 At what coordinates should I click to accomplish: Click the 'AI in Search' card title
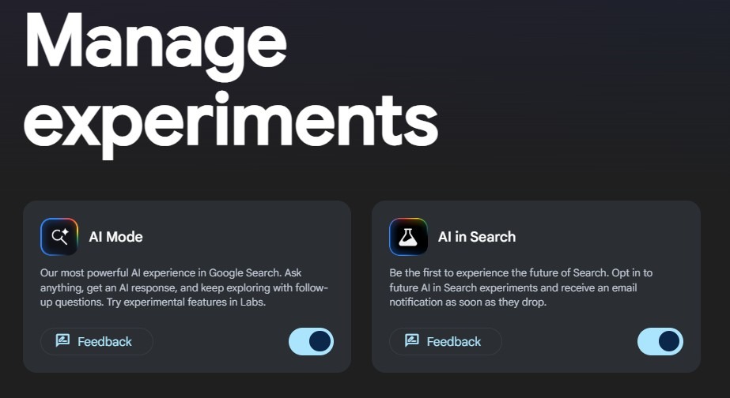pos(476,237)
